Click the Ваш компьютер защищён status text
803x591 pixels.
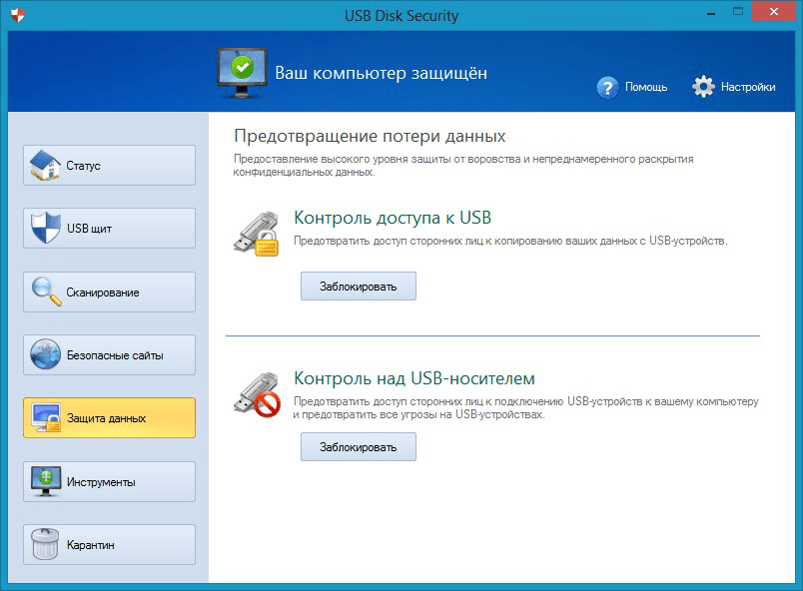pos(381,73)
